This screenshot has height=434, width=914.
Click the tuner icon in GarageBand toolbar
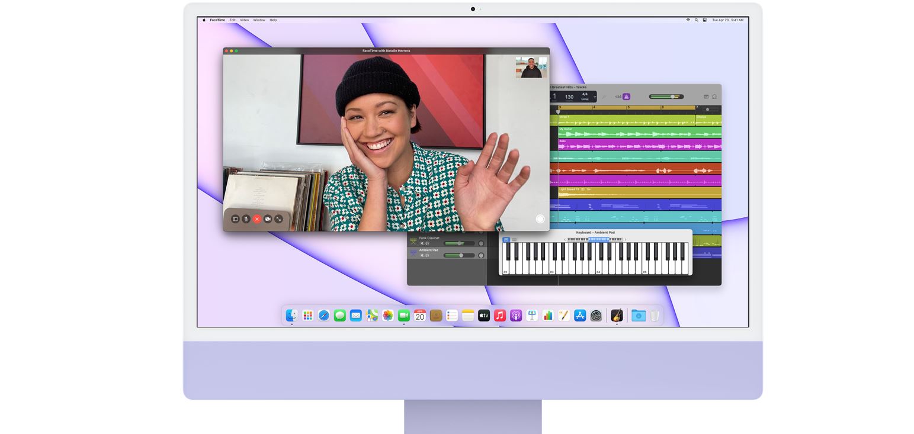[604, 97]
